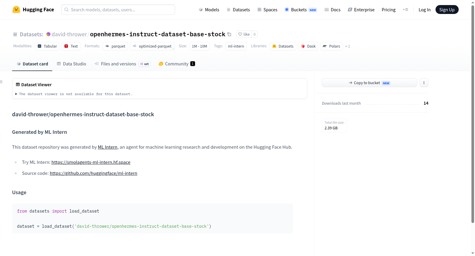Filter by Text modality tag

point(71,46)
